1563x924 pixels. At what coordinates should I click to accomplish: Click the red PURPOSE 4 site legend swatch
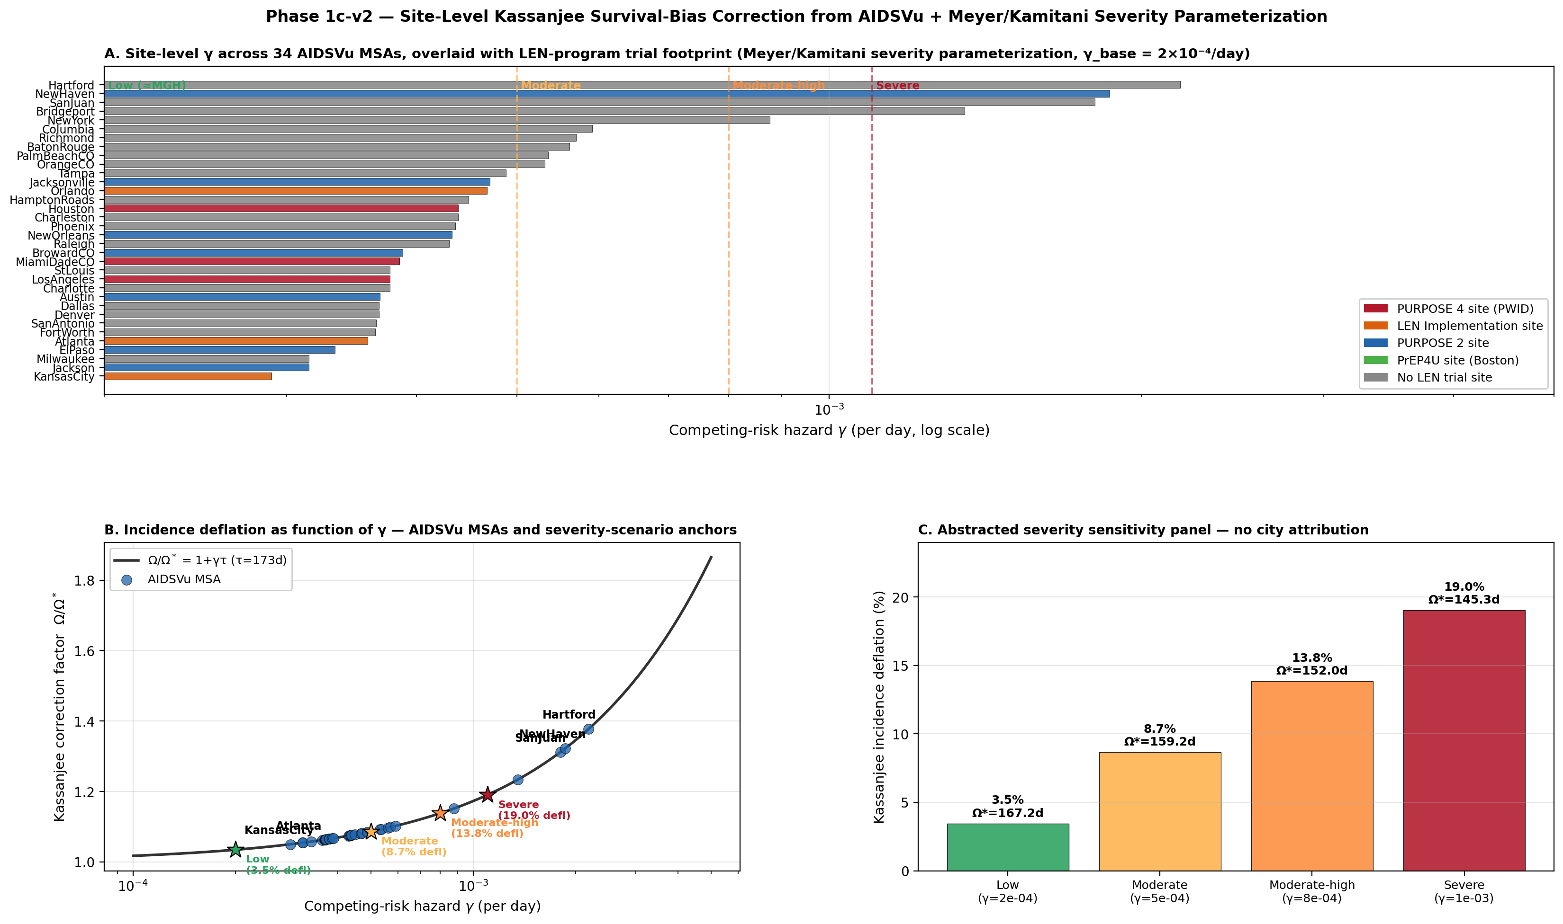[x=1375, y=309]
